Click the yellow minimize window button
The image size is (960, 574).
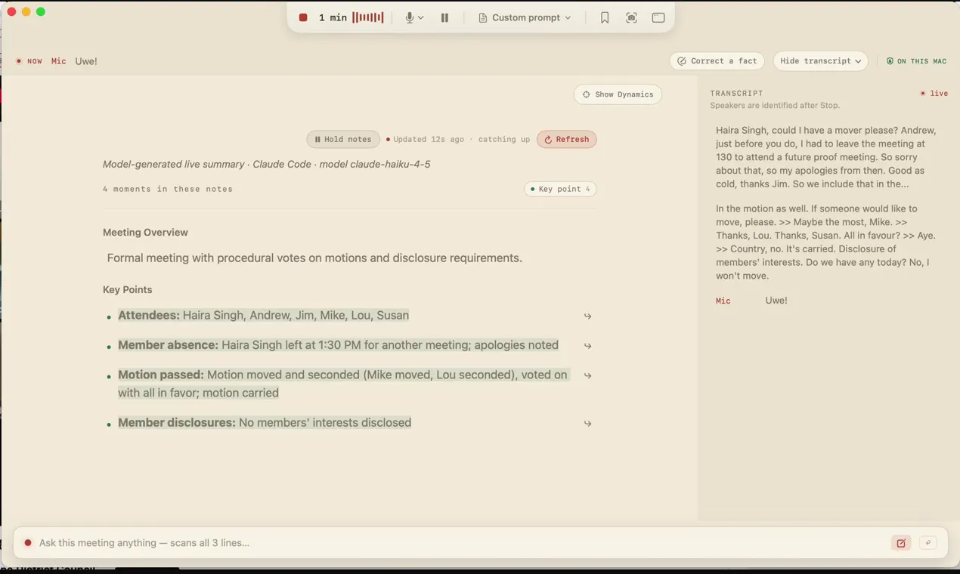[26, 11]
